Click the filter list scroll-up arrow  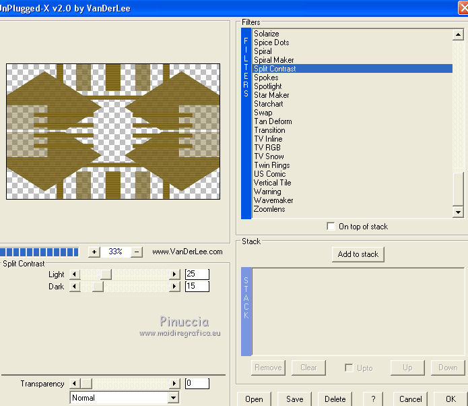pyautogui.click(x=458, y=34)
